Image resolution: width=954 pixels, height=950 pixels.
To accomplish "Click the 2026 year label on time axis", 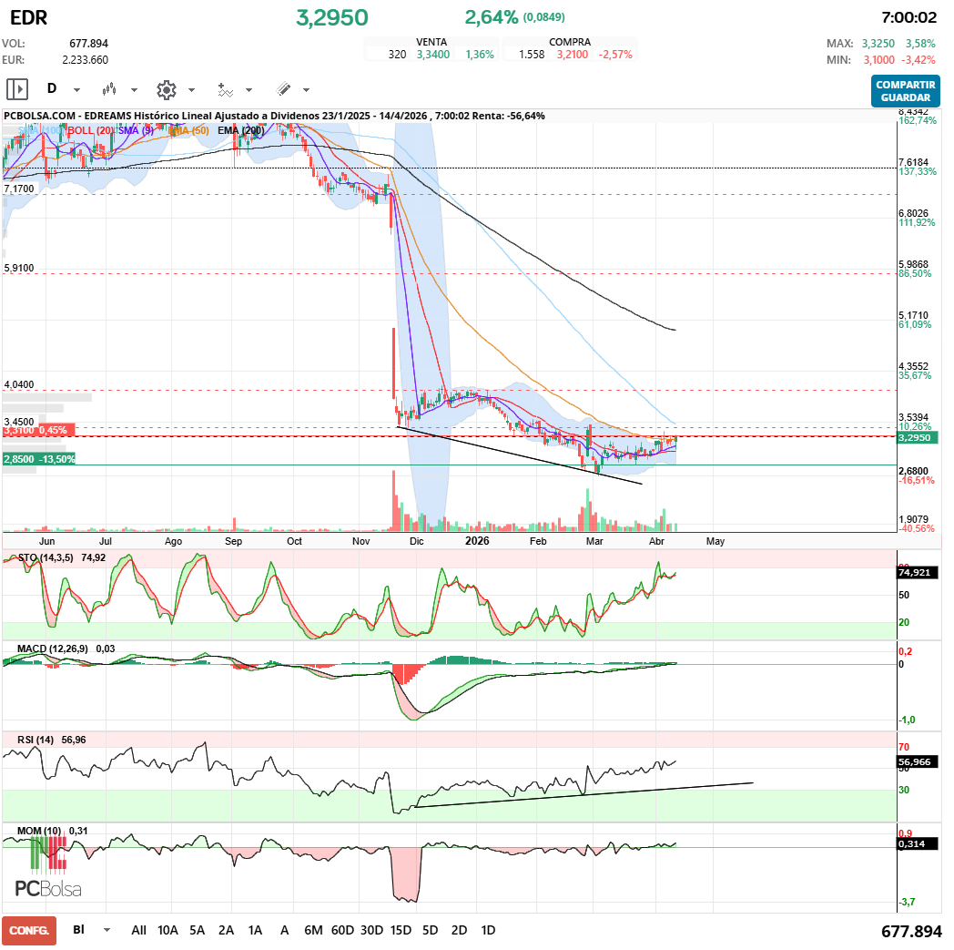I will tap(477, 541).
